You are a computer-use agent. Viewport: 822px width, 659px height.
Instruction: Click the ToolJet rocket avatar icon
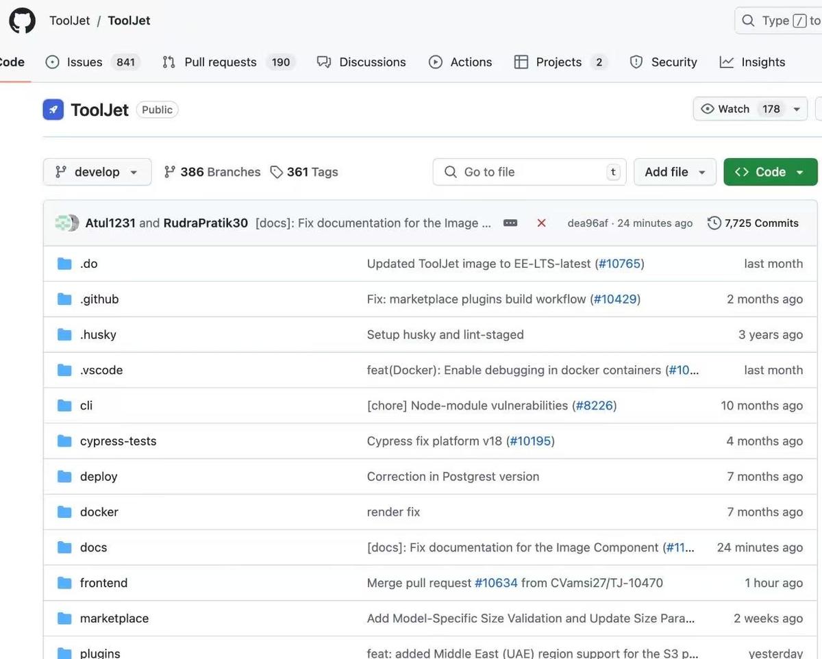(53, 110)
